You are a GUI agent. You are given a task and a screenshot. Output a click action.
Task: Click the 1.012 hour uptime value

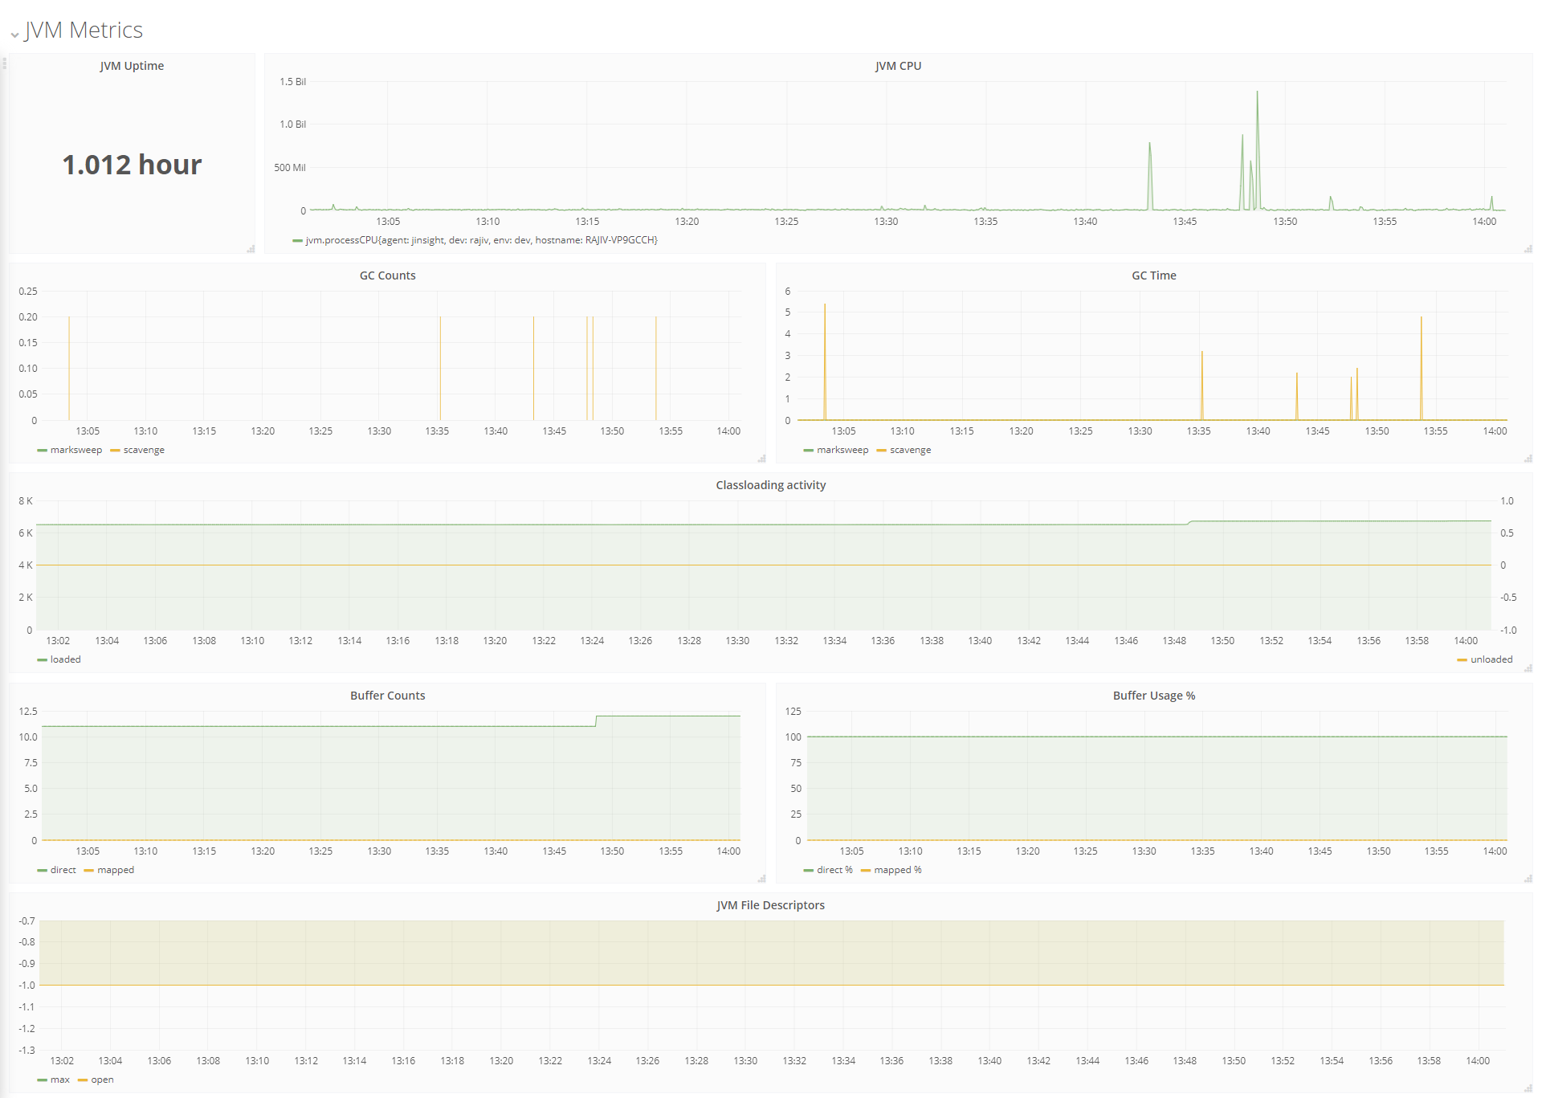pyautogui.click(x=132, y=165)
